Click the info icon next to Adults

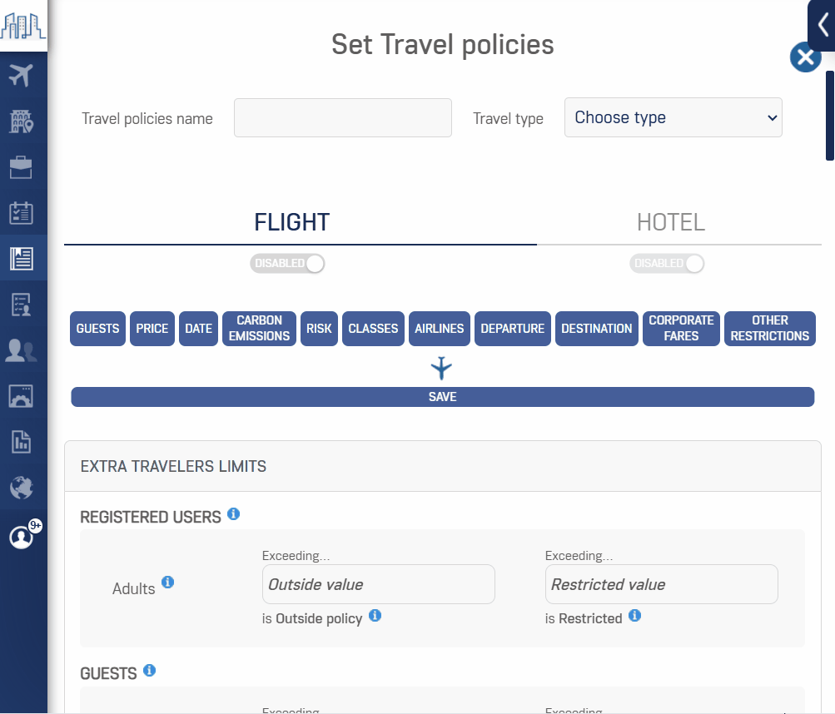click(167, 583)
